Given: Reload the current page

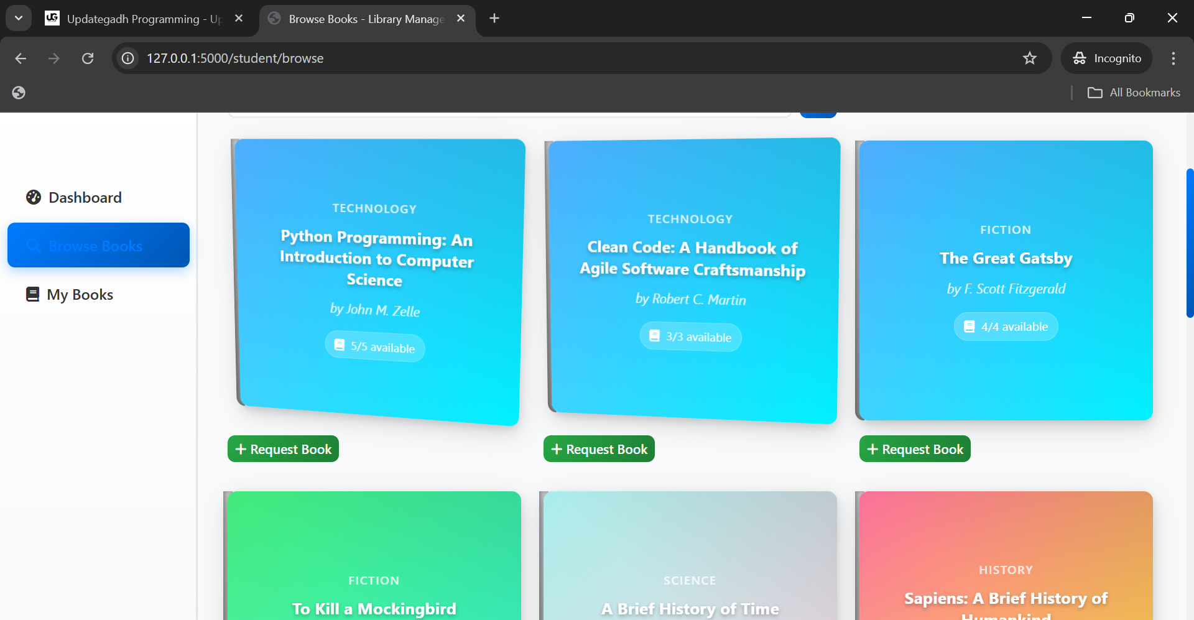Looking at the screenshot, I should [x=88, y=58].
